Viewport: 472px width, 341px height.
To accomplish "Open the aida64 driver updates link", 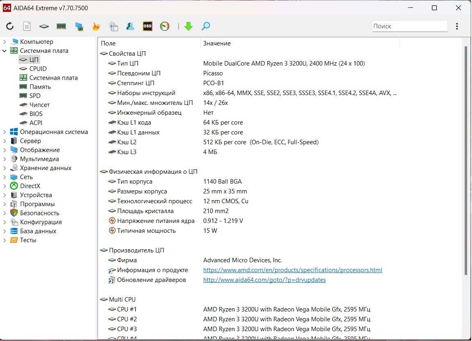I will [x=264, y=280].
